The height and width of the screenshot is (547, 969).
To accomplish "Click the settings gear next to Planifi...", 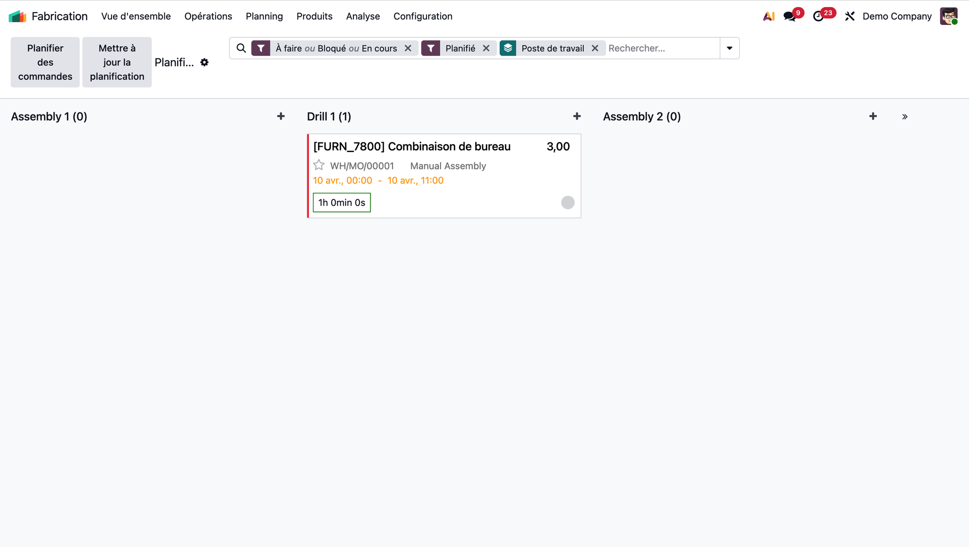I will (204, 63).
